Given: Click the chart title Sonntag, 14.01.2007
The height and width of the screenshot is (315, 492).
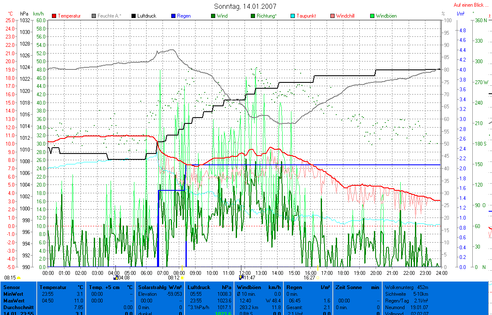Looking at the screenshot, I should (x=245, y=6).
